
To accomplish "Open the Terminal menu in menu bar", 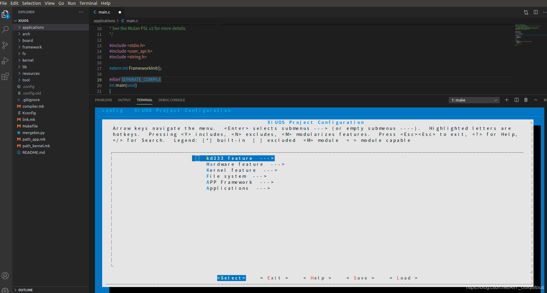I will 88,3.
